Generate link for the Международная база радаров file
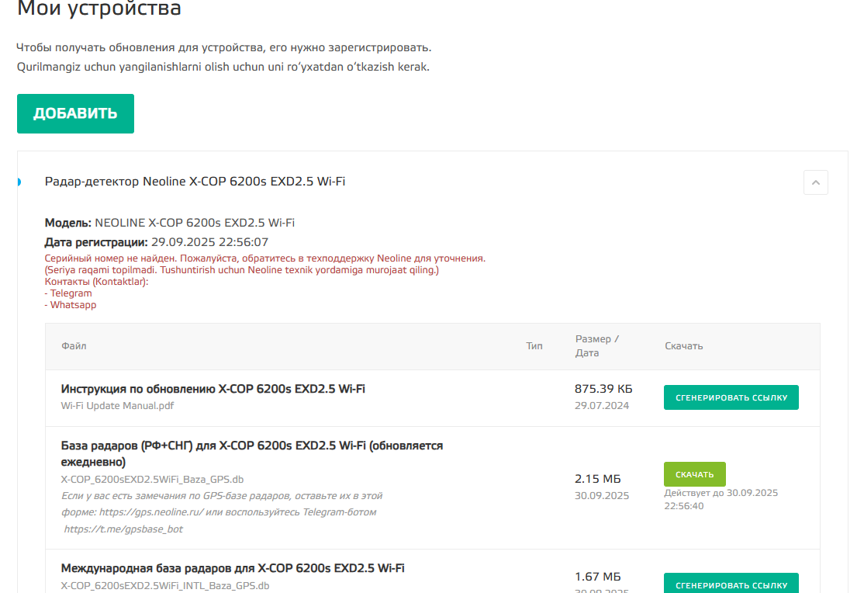864x593 pixels. pyautogui.click(x=731, y=584)
